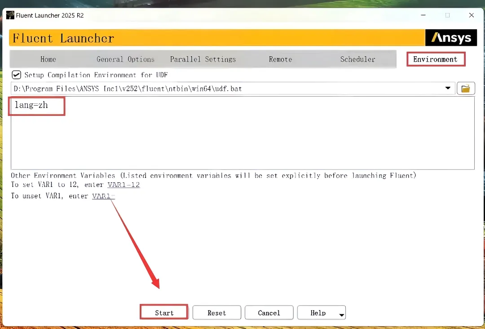Expand the udf.bat path dropdown arrow
The image size is (485, 329).
tap(448, 88)
